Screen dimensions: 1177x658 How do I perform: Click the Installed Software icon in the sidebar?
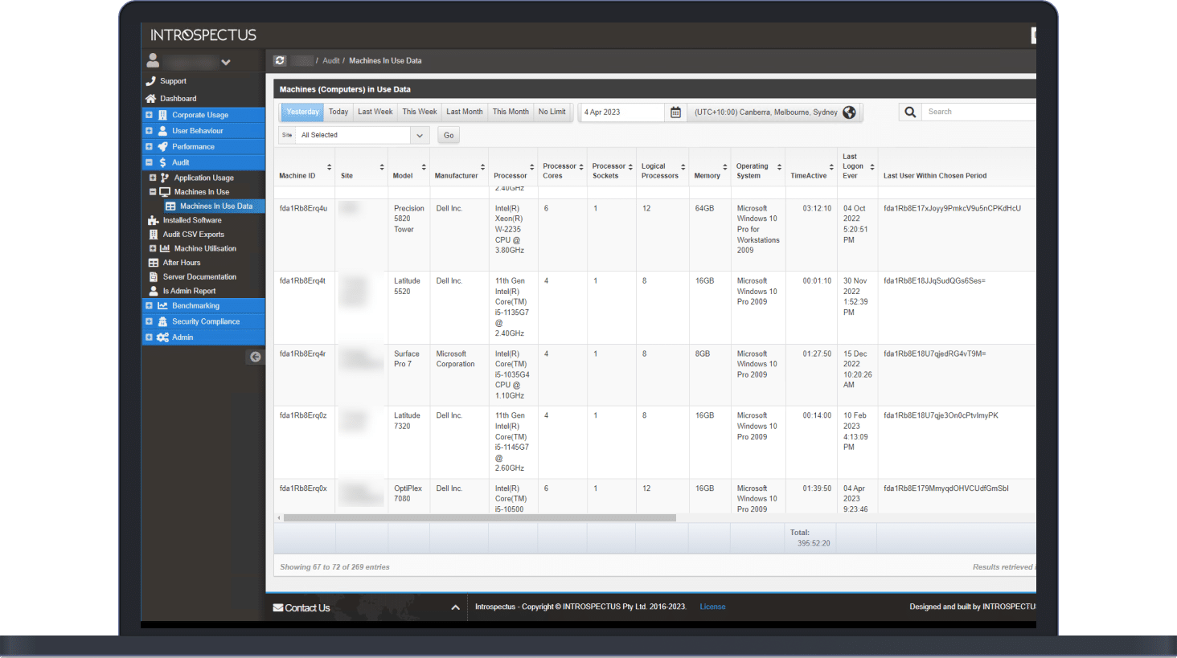[152, 219]
